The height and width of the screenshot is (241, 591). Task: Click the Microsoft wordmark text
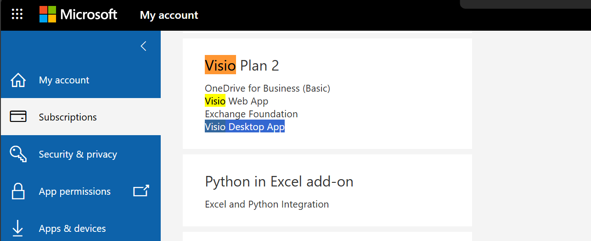(89, 15)
